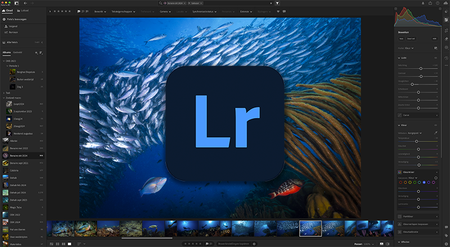The width and height of the screenshot is (450, 247).
Task: Select the crop and rotate tool icon
Action: 446,30
